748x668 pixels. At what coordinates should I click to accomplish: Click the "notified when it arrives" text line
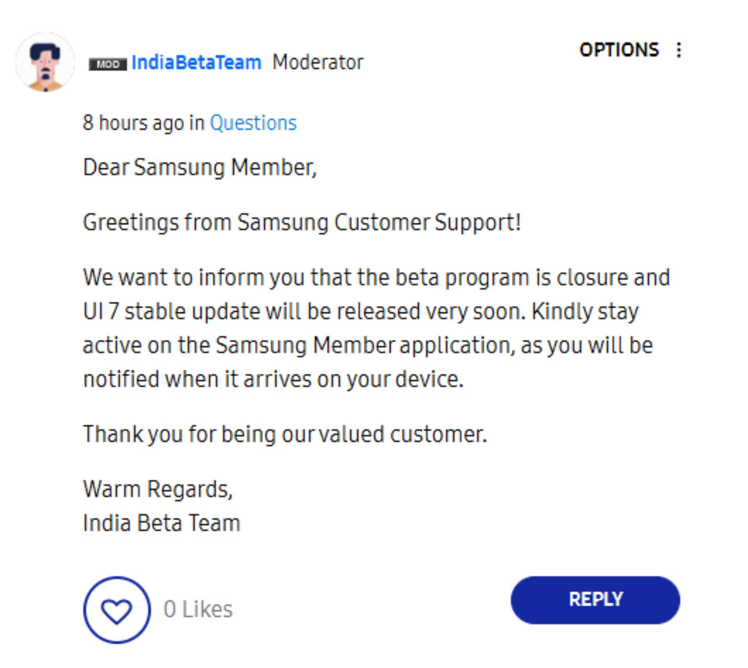point(273,379)
